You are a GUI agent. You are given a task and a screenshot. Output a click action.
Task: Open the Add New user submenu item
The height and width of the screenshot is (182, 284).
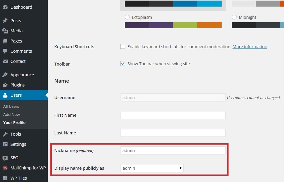coord(12,114)
